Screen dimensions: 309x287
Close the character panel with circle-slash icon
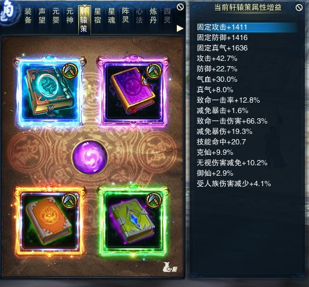point(180,8)
